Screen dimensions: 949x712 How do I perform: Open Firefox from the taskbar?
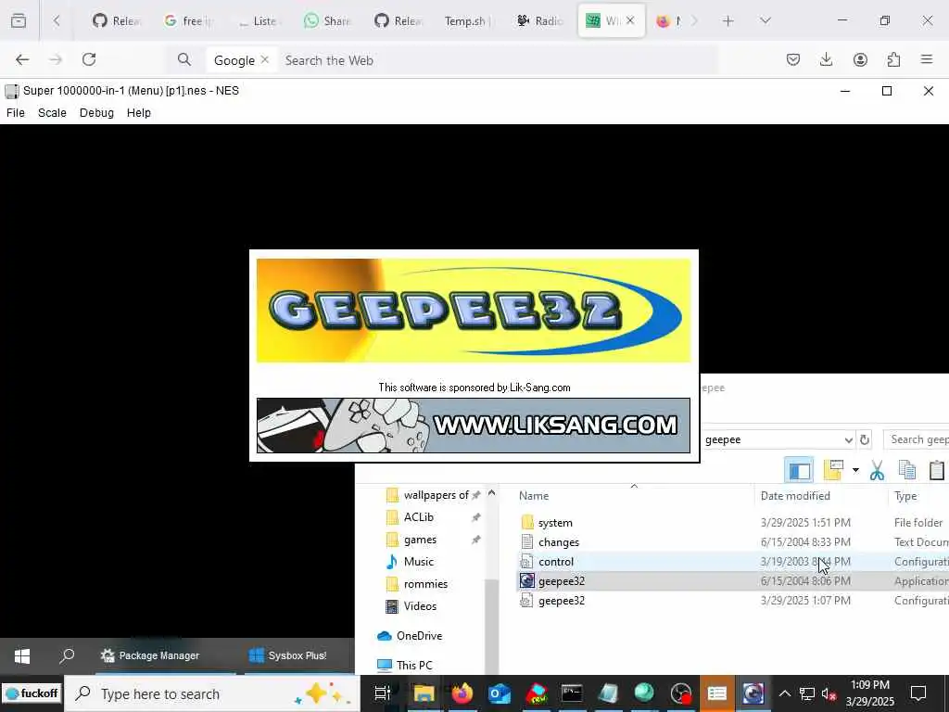point(462,693)
